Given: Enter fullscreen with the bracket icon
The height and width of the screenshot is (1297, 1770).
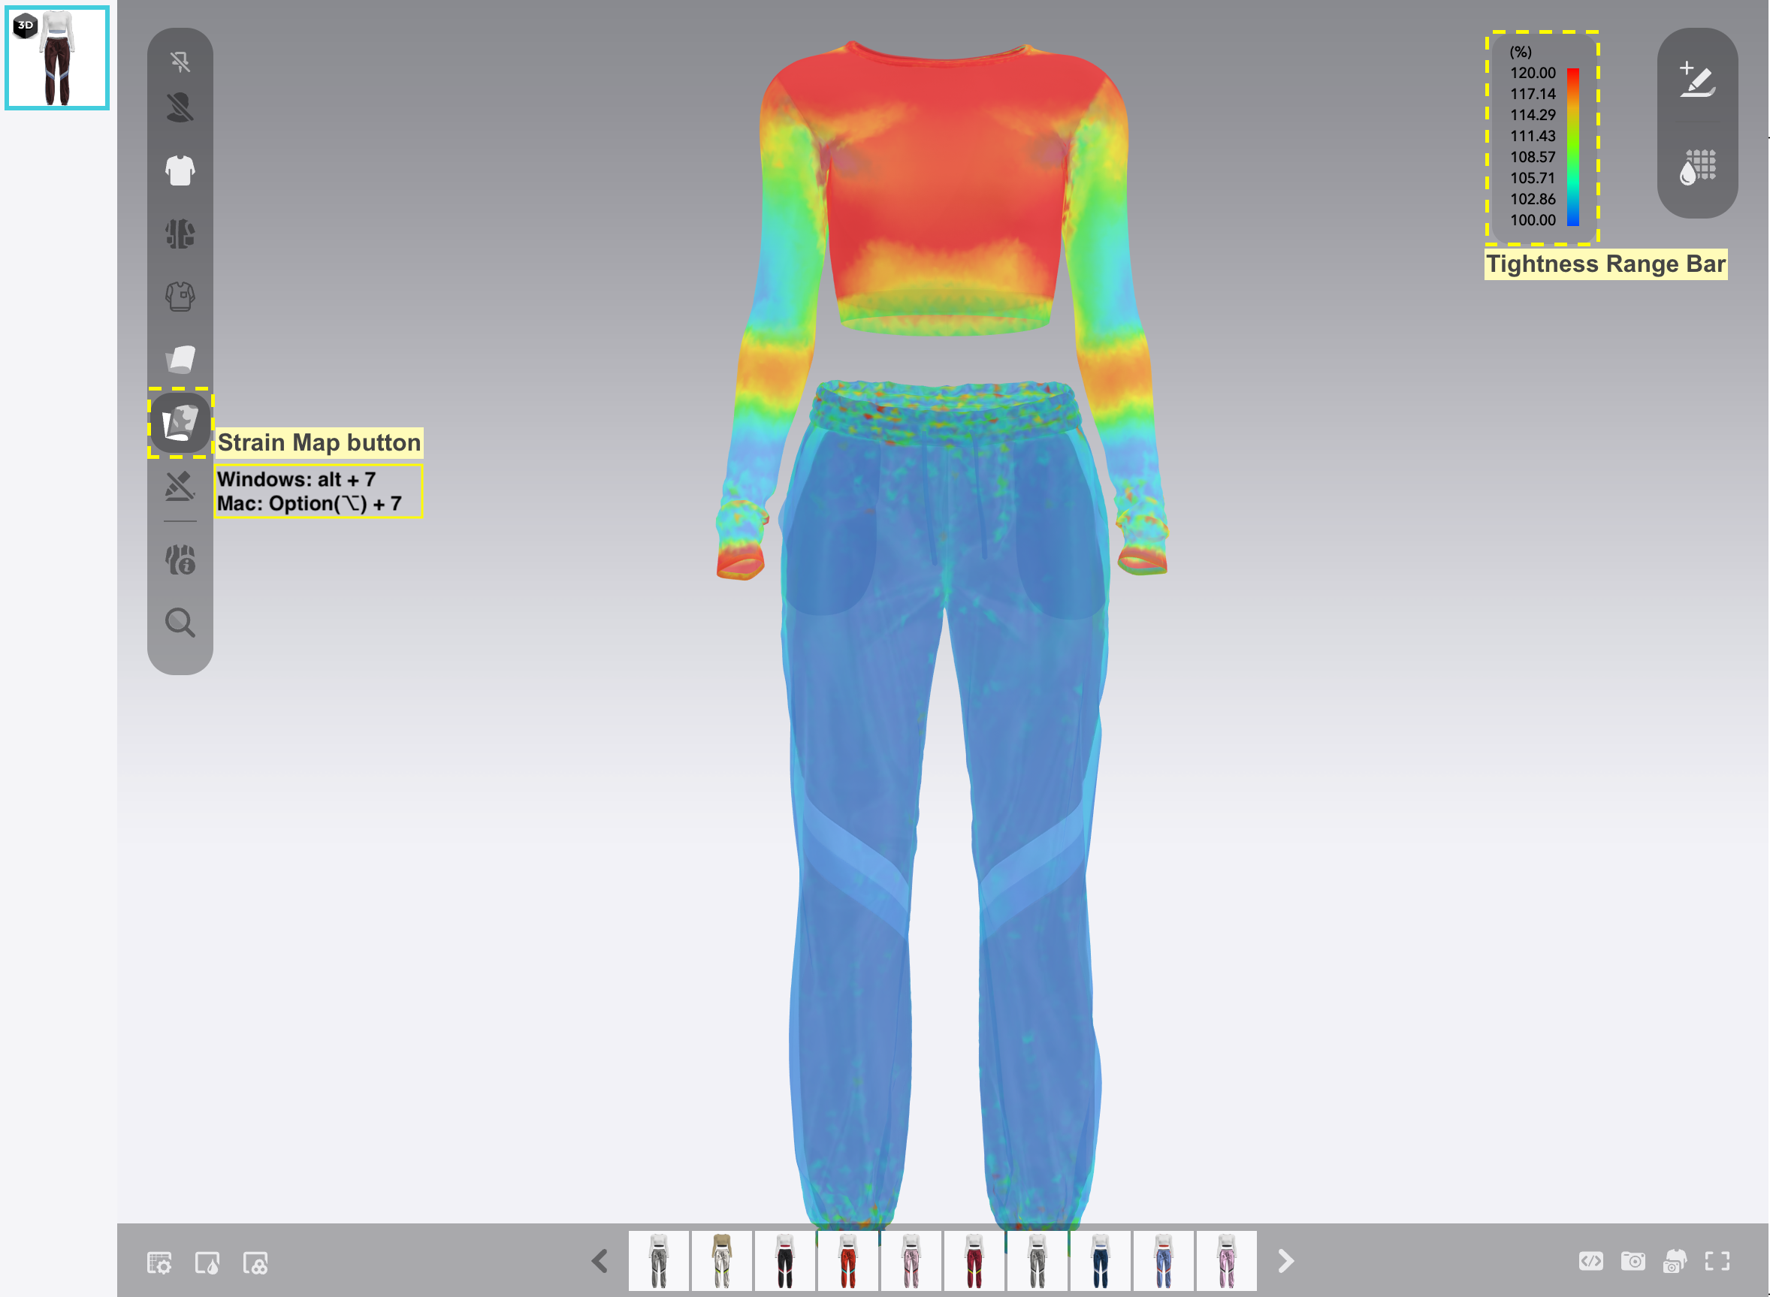Looking at the screenshot, I should click(x=1718, y=1261).
